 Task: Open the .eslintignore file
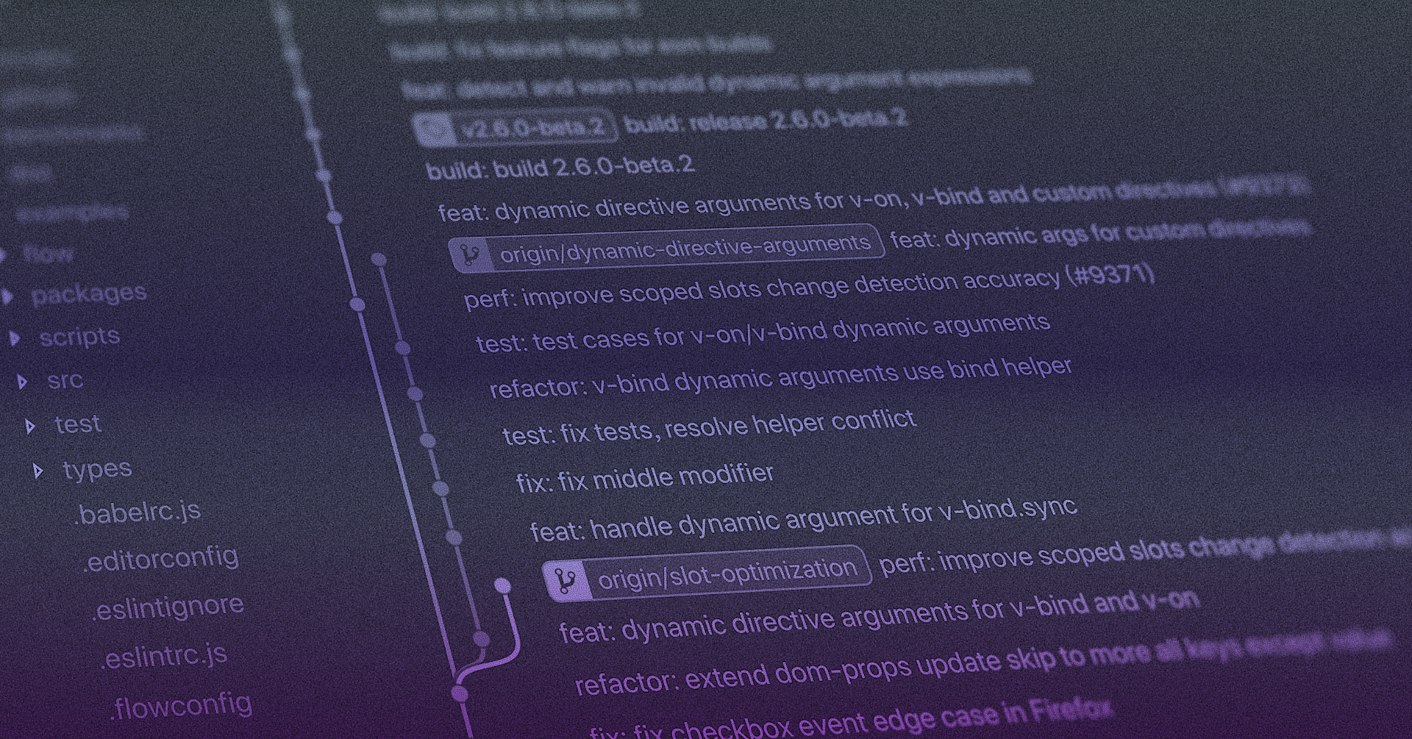click(168, 607)
